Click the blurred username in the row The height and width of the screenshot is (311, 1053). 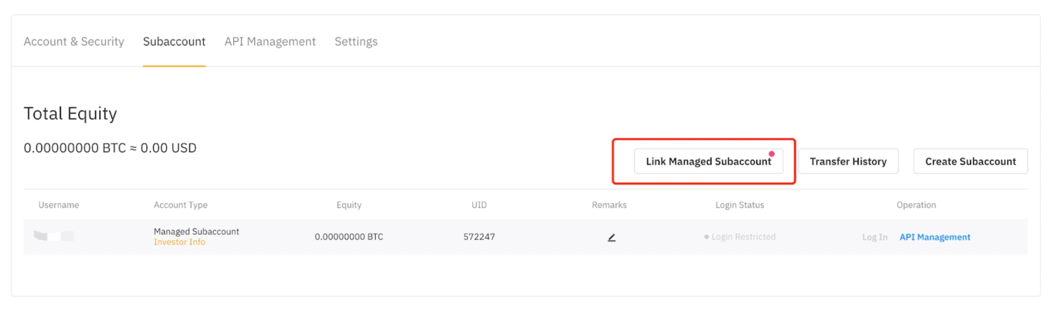tap(54, 236)
